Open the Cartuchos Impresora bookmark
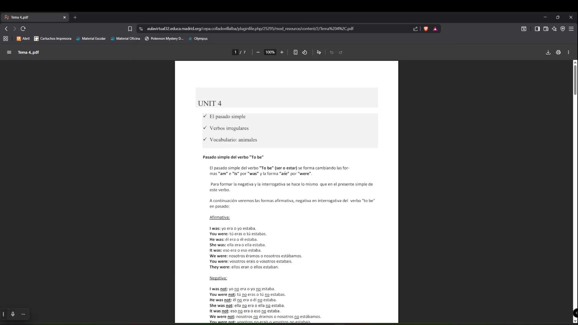The image size is (578, 325). (53, 39)
